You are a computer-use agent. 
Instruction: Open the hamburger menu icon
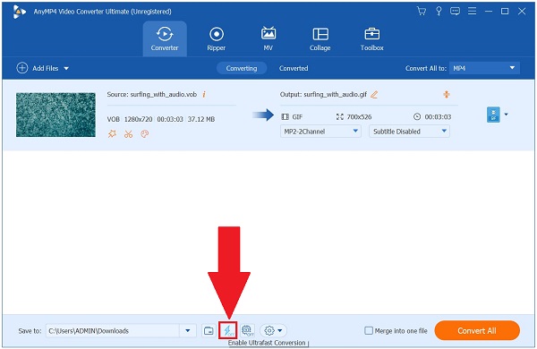472,12
